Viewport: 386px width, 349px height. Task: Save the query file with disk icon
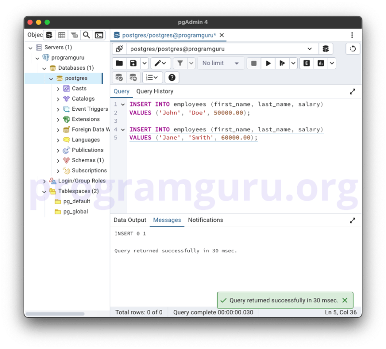pyautogui.click(x=133, y=64)
